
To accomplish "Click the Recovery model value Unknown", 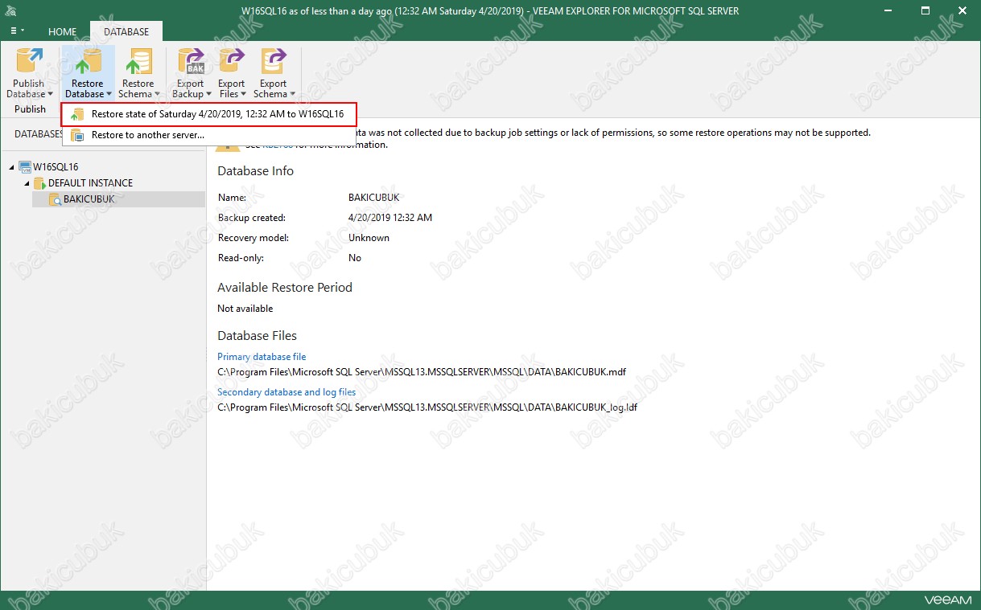I will point(369,238).
